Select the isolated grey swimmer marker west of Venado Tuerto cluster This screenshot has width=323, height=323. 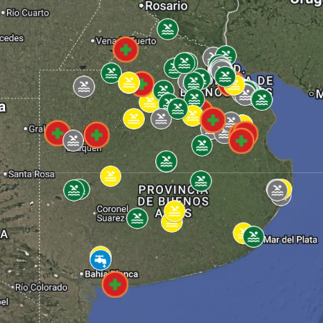pyautogui.click(x=84, y=86)
